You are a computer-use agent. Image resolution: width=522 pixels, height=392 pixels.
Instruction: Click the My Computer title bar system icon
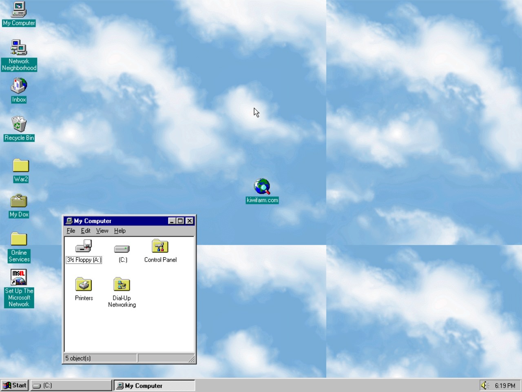coord(69,221)
